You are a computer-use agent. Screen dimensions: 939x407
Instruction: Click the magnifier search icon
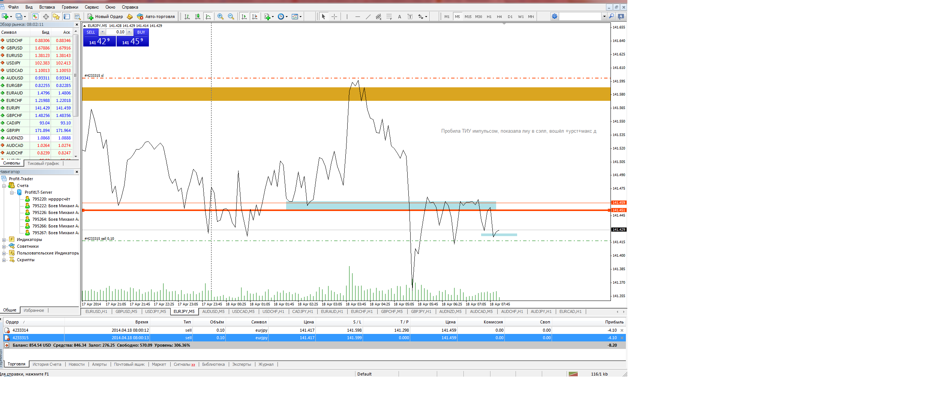tap(612, 16)
